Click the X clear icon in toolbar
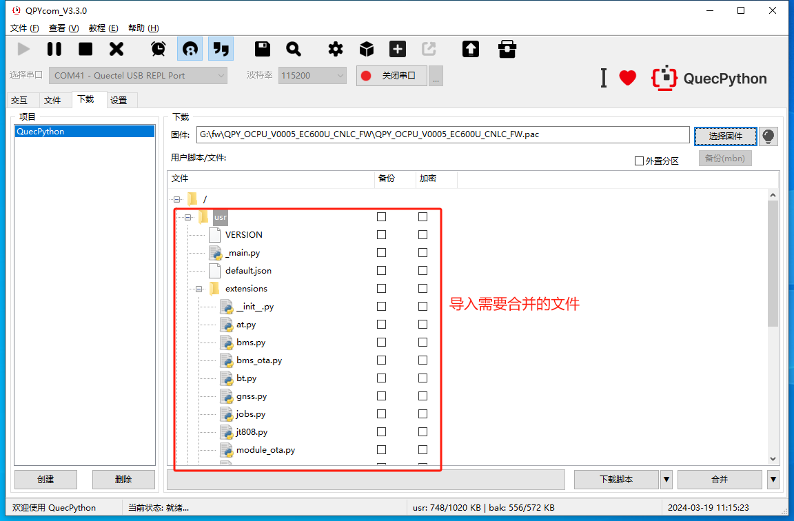This screenshot has width=794, height=521. coord(116,49)
